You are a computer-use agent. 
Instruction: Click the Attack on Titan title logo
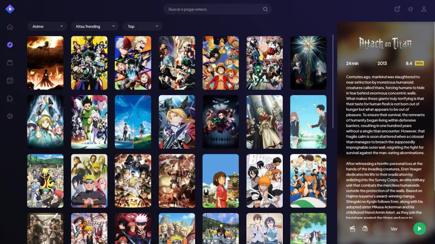point(385,43)
